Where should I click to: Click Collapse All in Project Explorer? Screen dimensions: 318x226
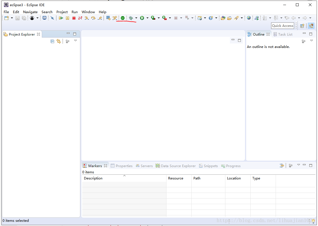tap(52, 41)
